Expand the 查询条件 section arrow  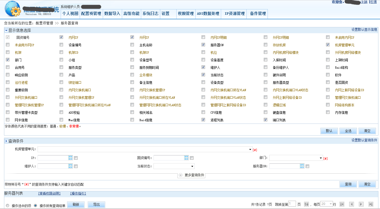6,141
